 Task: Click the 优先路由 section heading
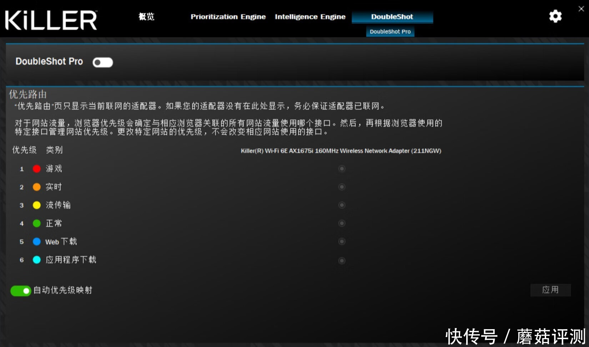(x=28, y=94)
